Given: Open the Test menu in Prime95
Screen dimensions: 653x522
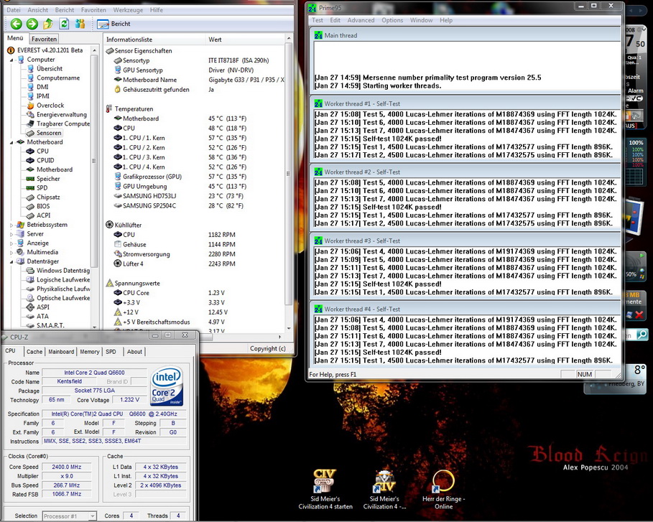Looking at the screenshot, I should [318, 20].
